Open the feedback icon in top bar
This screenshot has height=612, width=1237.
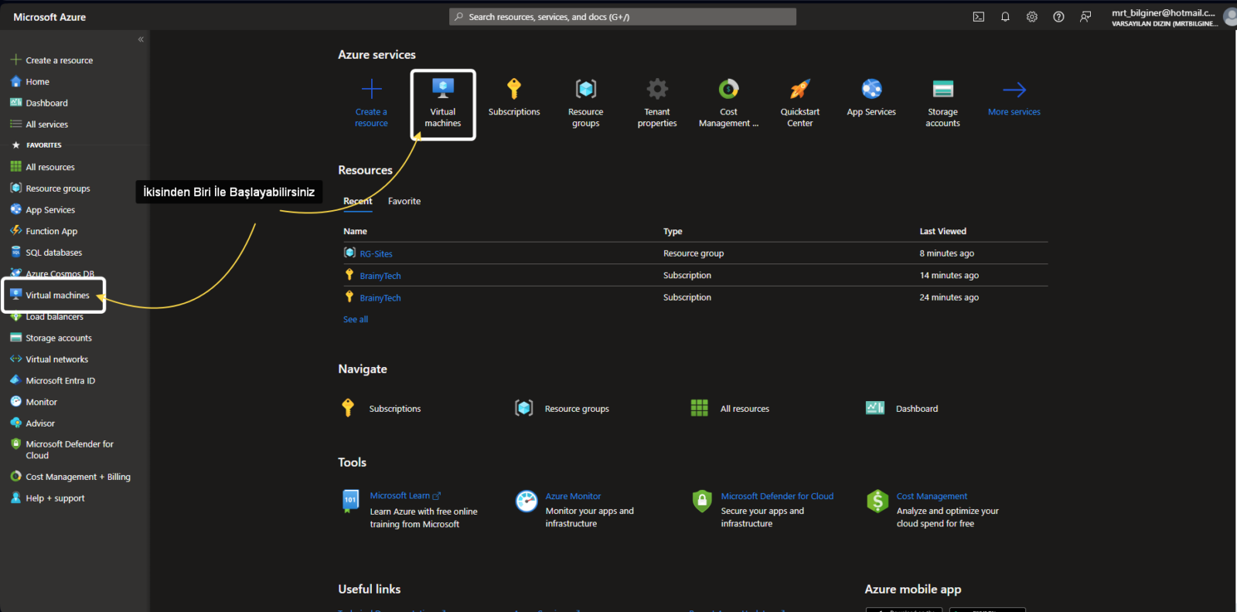(1085, 17)
